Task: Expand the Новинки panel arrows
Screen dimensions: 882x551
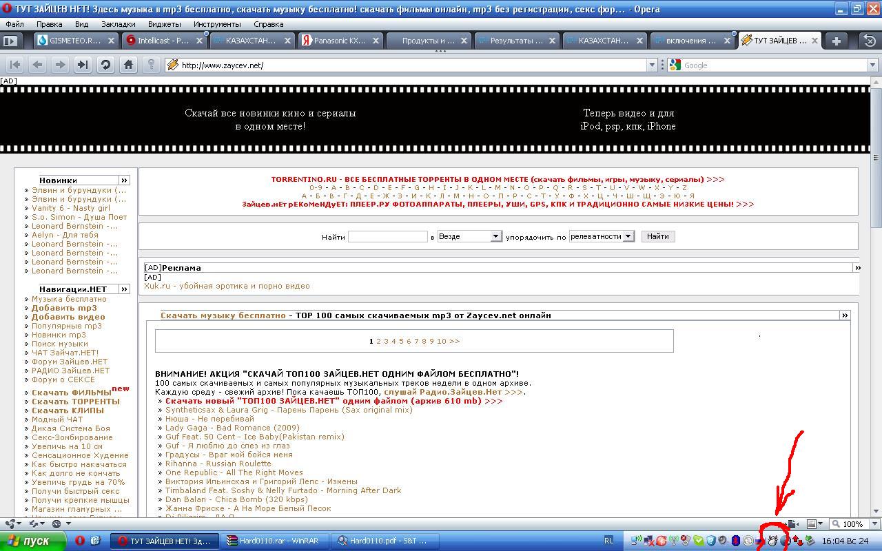Action: point(124,180)
